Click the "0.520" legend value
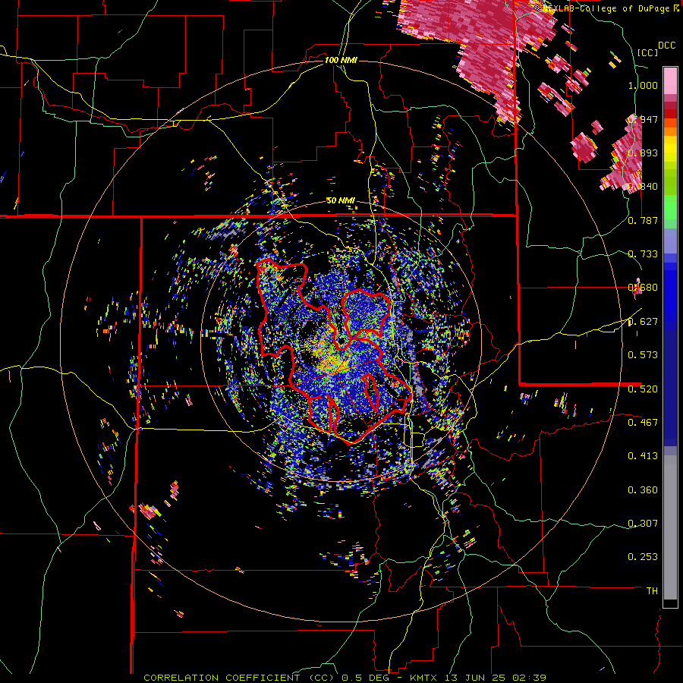 pos(643,389)
